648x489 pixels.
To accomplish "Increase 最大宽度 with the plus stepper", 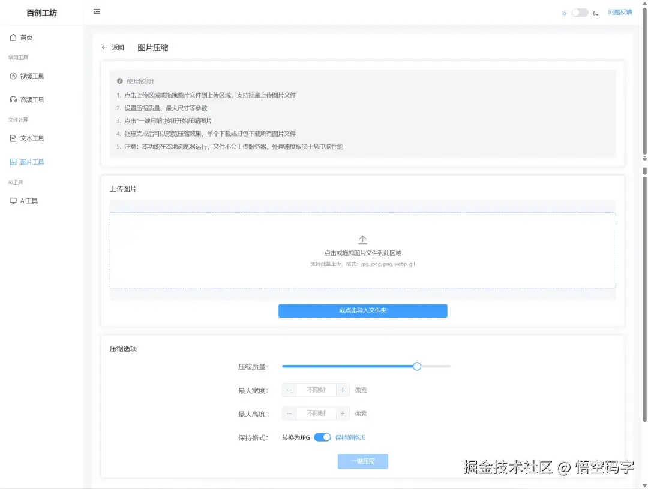I will (x=342, y=389).
